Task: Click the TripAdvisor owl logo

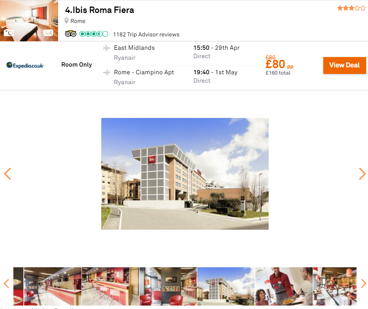Action: pyautogui.click(x=71, y=34)
